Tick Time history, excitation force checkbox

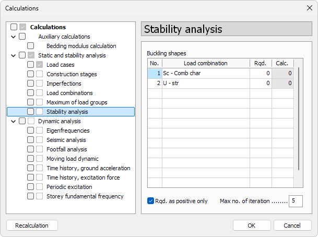tap(30, 177)
